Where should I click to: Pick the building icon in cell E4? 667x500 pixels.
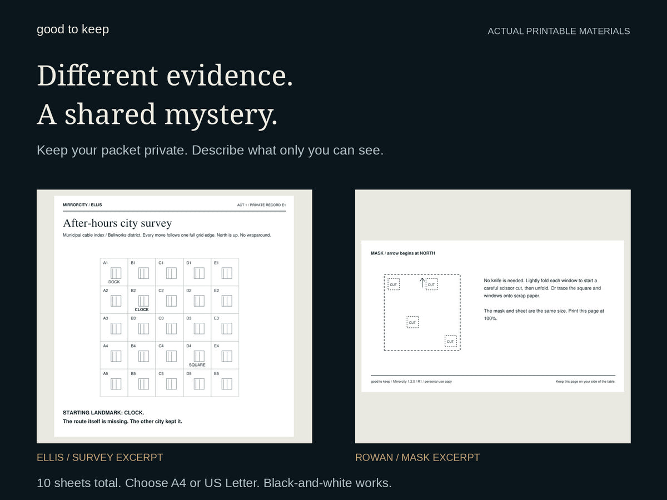(227, 356)
